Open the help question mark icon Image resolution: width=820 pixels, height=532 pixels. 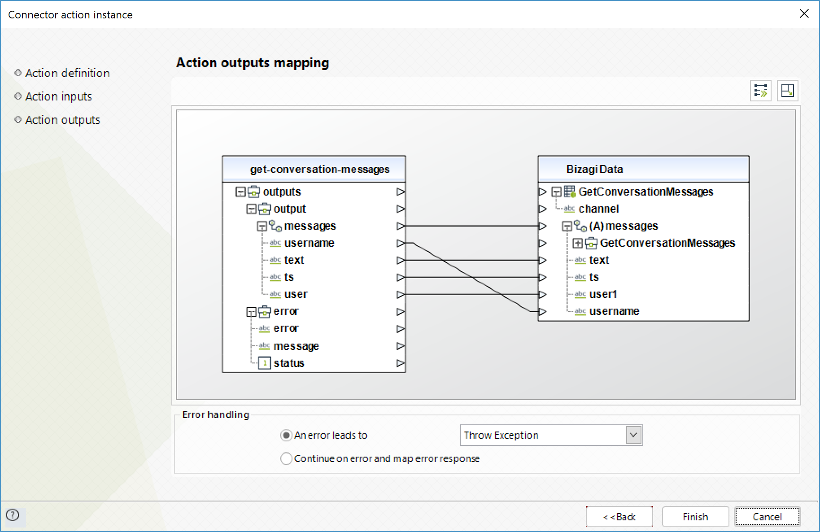(13, 515)
